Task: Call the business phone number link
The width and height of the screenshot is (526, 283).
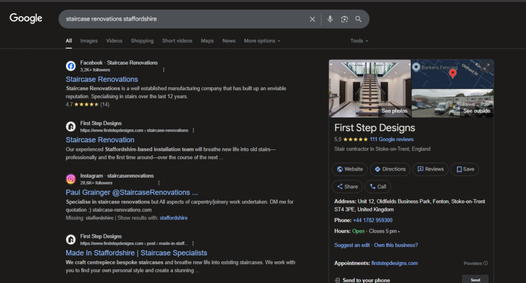Action: (373, 220)
